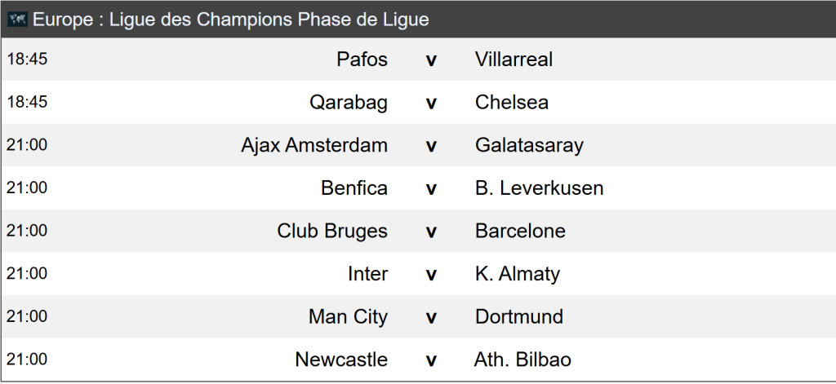The image size is (836, 384).
Task: Click Ajax Amsterdam team name
Action: [x=314, y=145]
